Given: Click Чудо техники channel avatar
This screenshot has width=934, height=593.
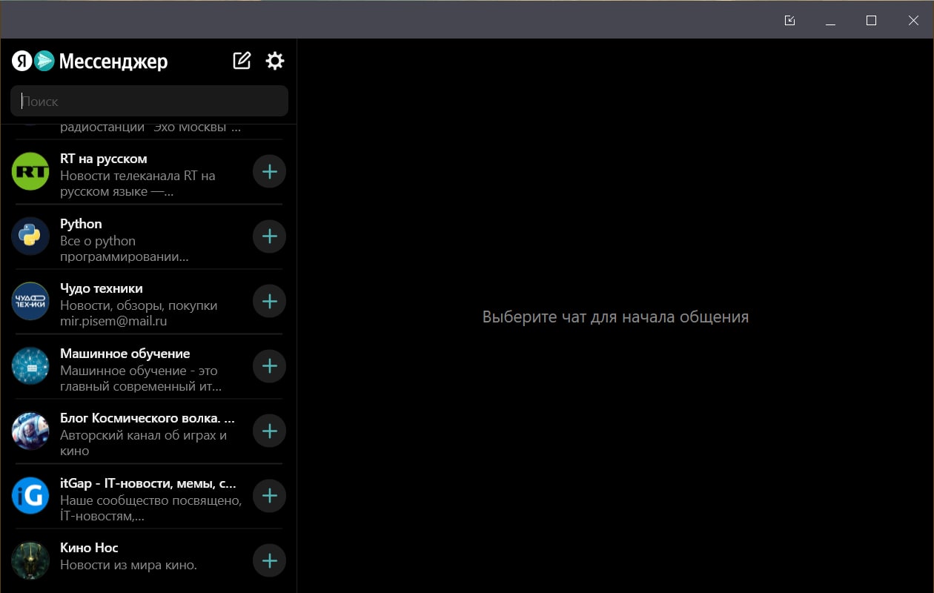Looking at the screenshot, I should 30,302.
